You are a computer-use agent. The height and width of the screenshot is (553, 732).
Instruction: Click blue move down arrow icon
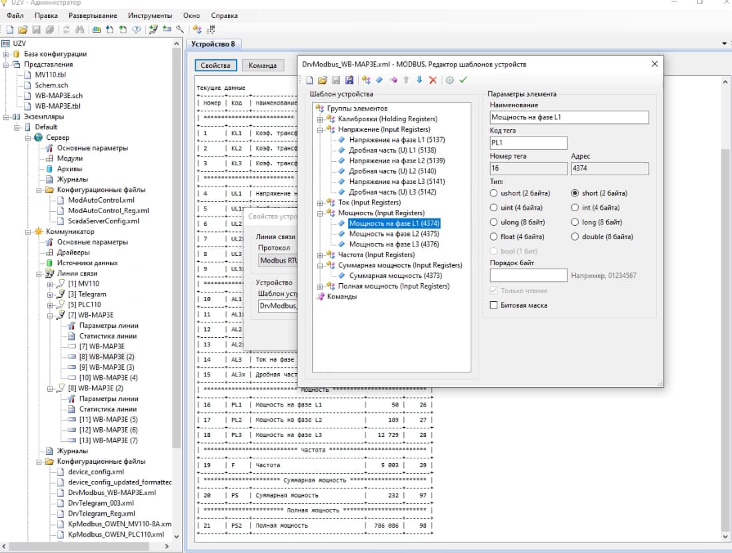(x=419, y=80)
